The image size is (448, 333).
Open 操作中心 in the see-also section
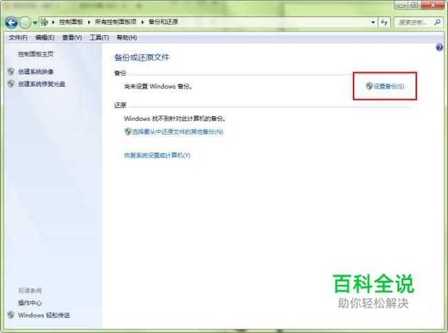30,303
